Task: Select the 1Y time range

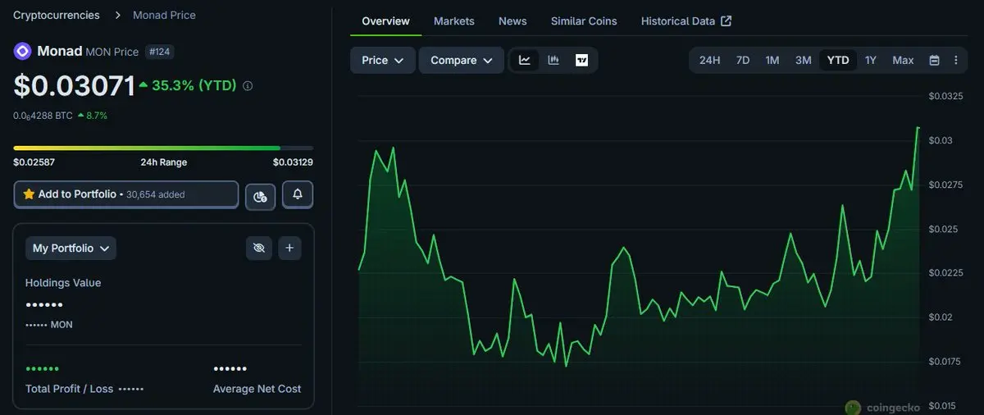Action: [x=871, y=60]
